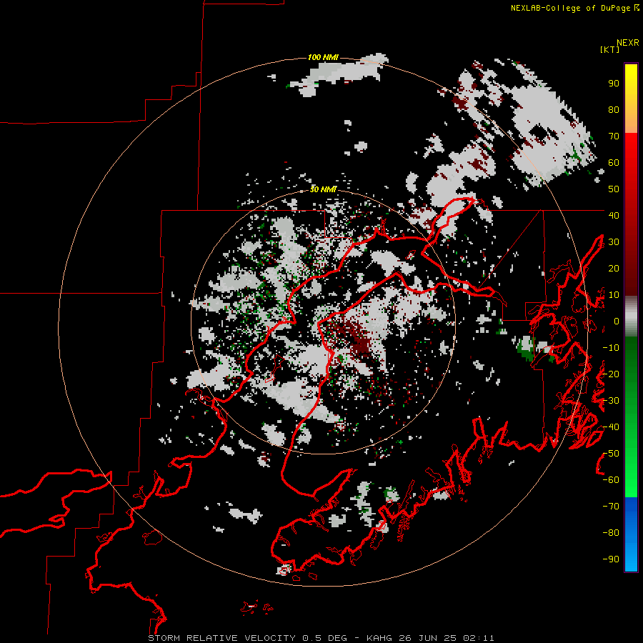
Task: Click the -30 value on the velocity scale
Action: [x=611, y=401]
